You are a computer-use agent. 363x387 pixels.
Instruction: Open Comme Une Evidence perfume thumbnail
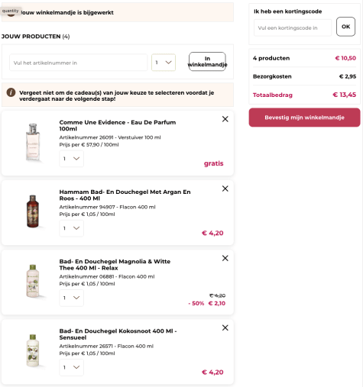tap(33, 142)
